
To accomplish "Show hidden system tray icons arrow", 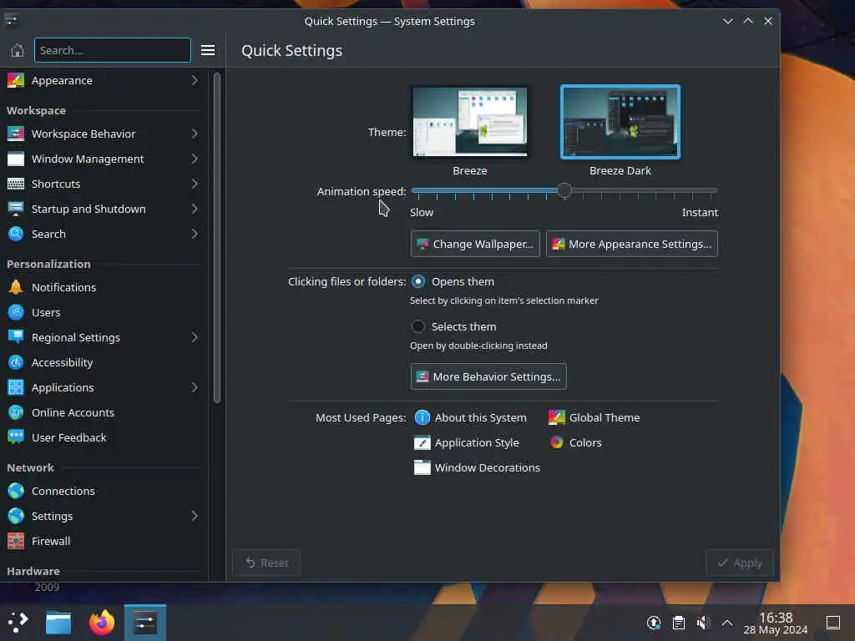I will coord(727,623).
